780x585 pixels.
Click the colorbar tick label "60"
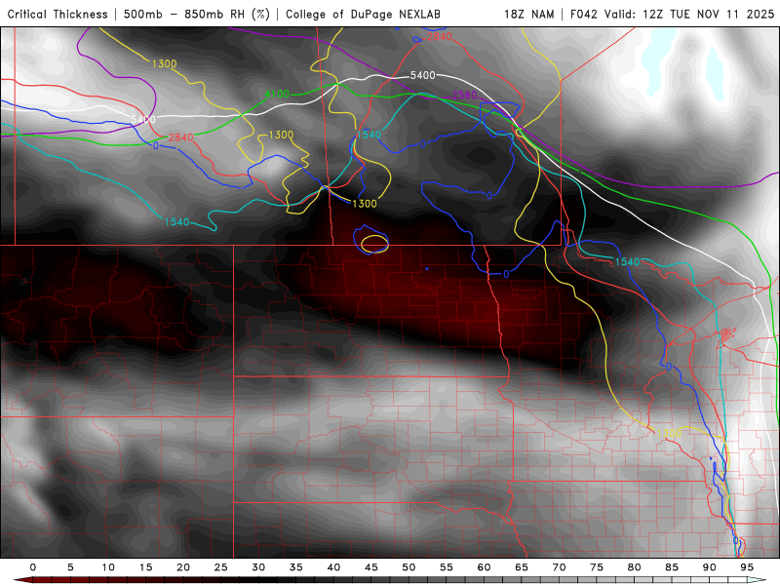pyautogui.click(x=484, y=567)
